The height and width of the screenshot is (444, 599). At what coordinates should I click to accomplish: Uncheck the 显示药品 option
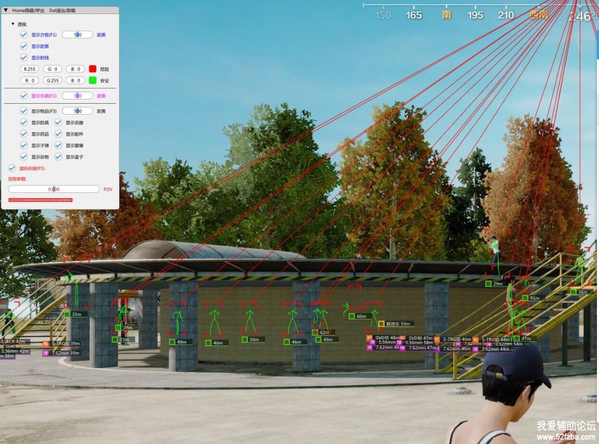[23, 134]
